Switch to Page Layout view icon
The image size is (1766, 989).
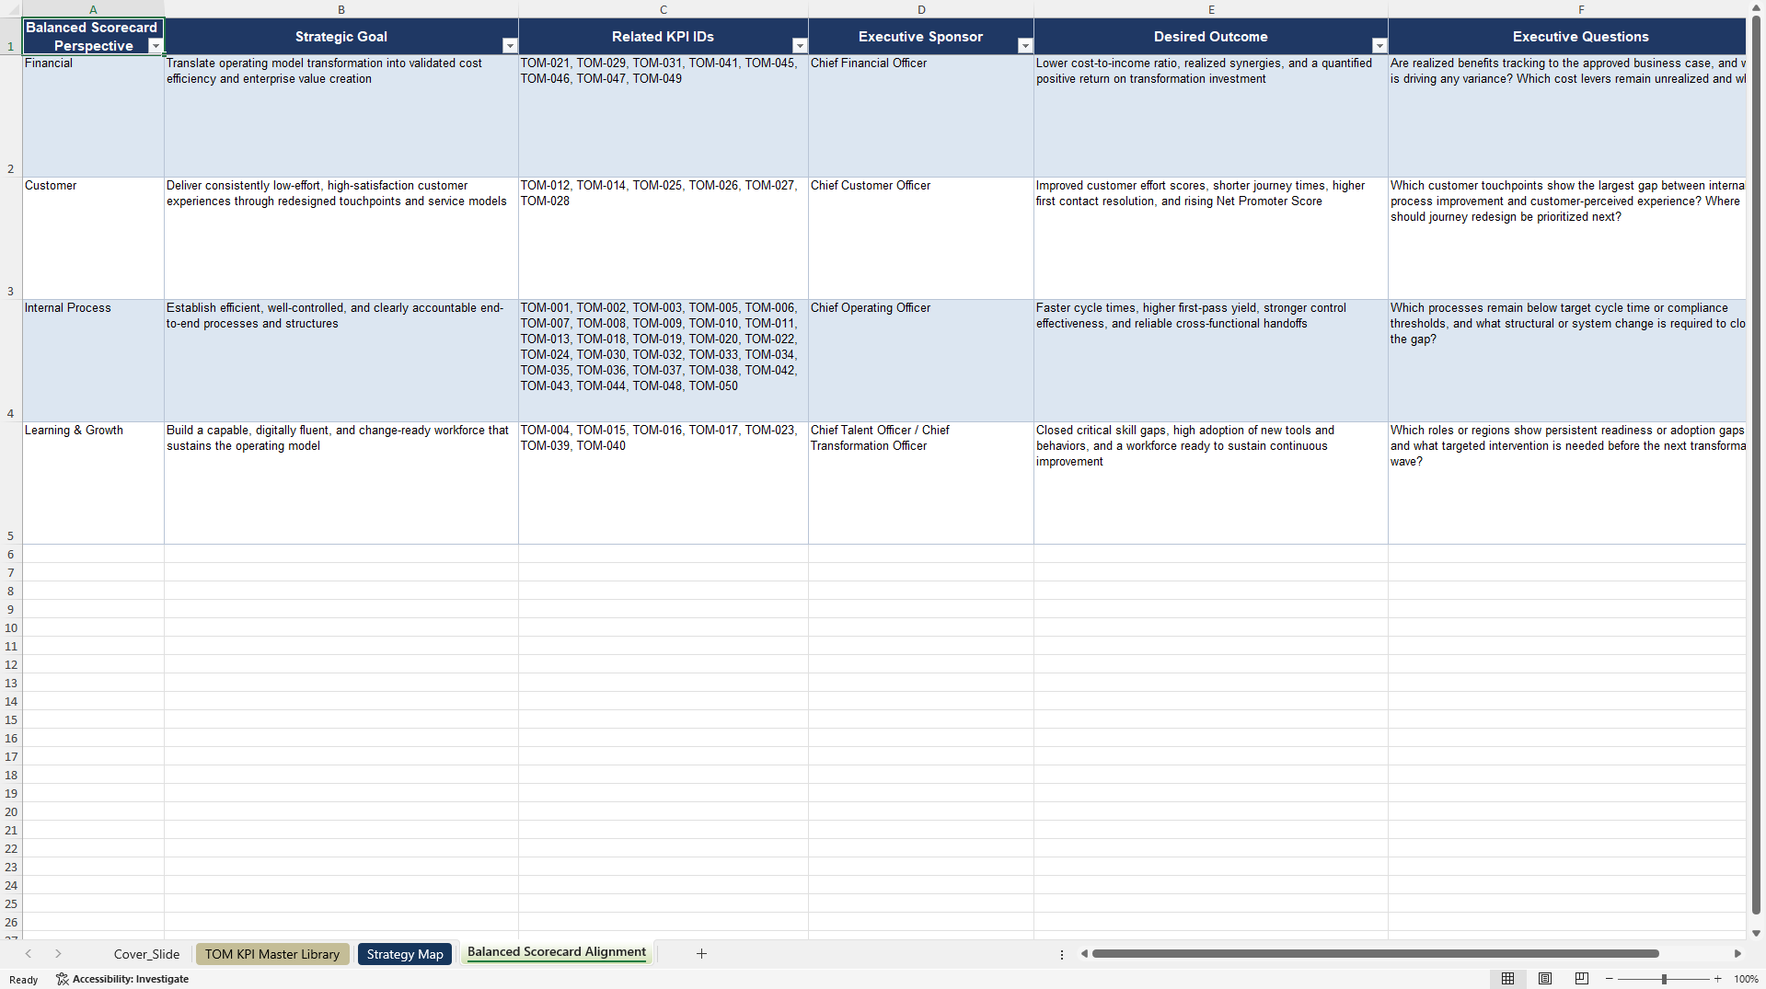(x=1545, y=979)
